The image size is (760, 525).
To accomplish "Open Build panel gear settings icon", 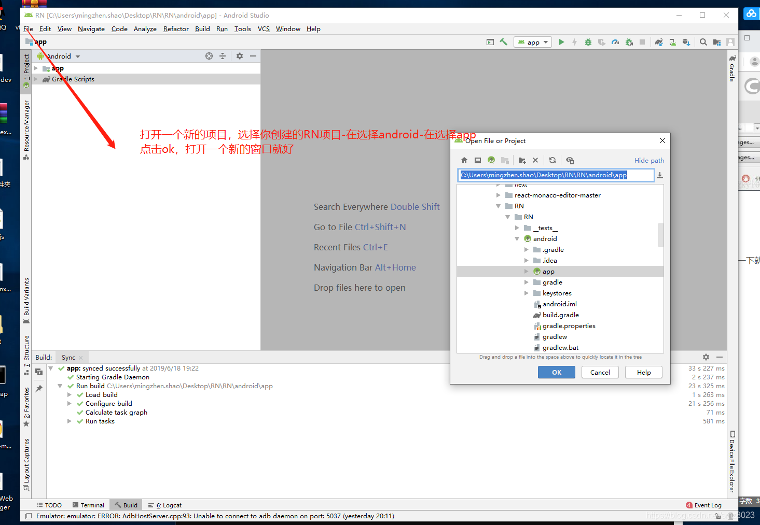I will point(706,357).
